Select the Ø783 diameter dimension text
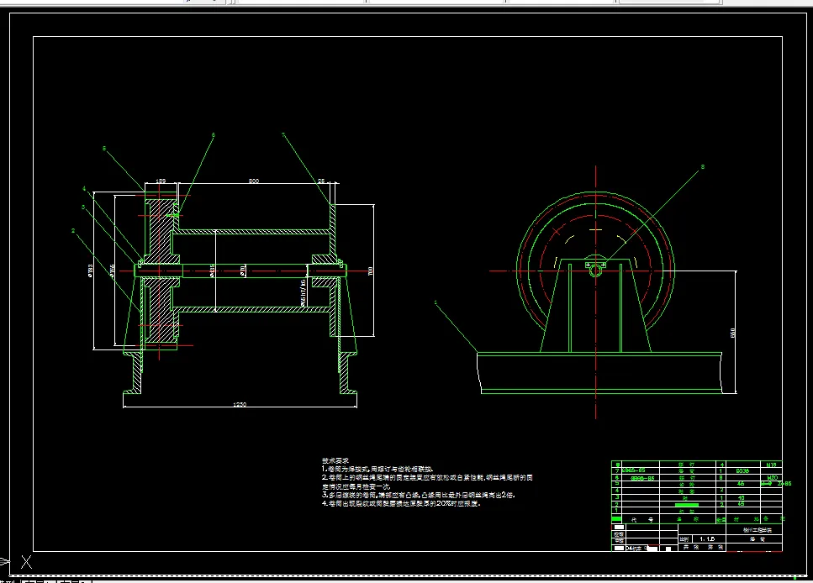The height and width of the screenshot is (583, 813). click(90, 270)
